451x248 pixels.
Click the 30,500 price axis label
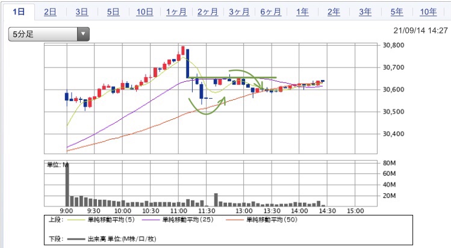click(393, 111)
